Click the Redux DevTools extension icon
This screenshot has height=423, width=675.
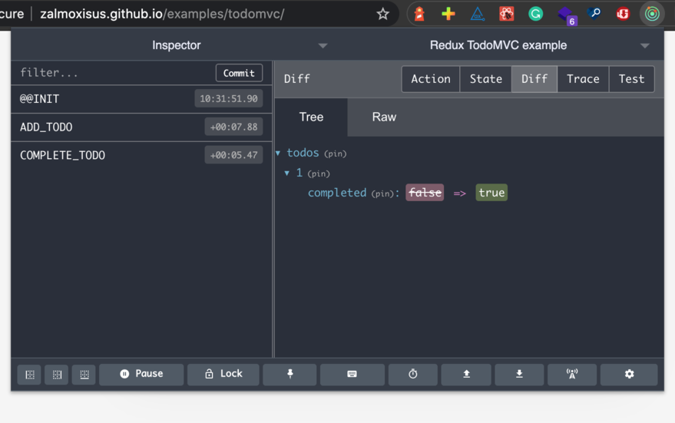point(652,14)
